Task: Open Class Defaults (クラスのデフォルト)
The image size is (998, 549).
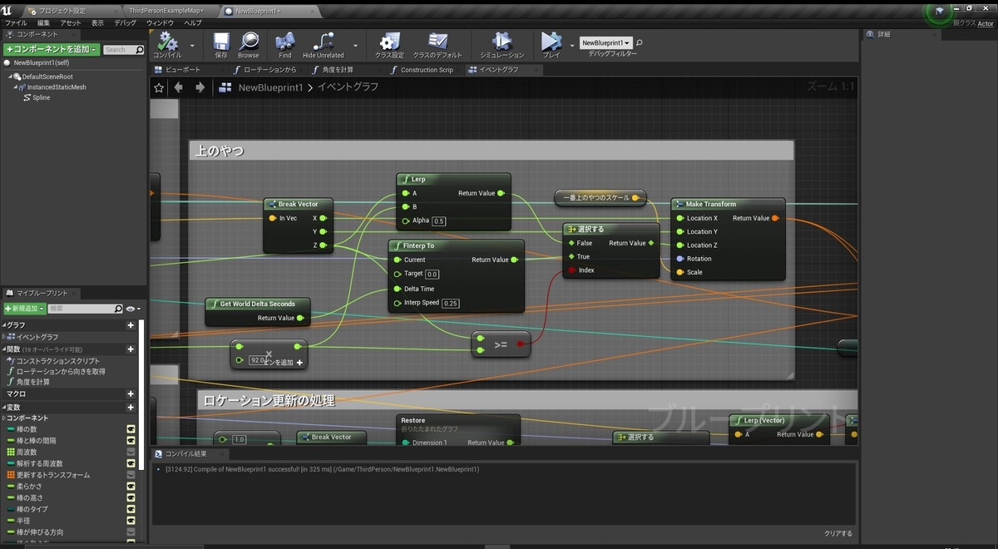Action: click(437, 41)
